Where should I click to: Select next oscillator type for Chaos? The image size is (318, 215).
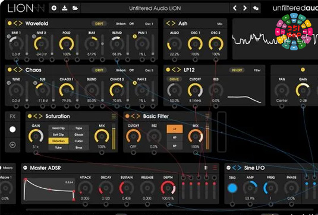pos(20,70)
